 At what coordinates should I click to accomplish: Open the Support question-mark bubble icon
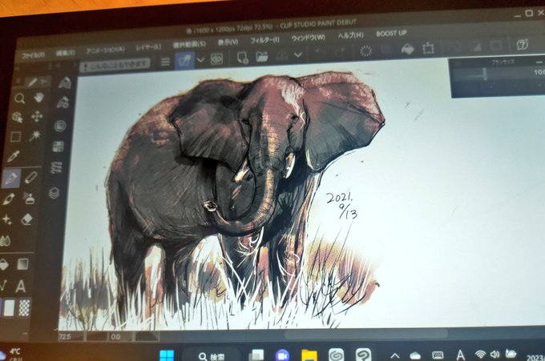coord(522,45)
